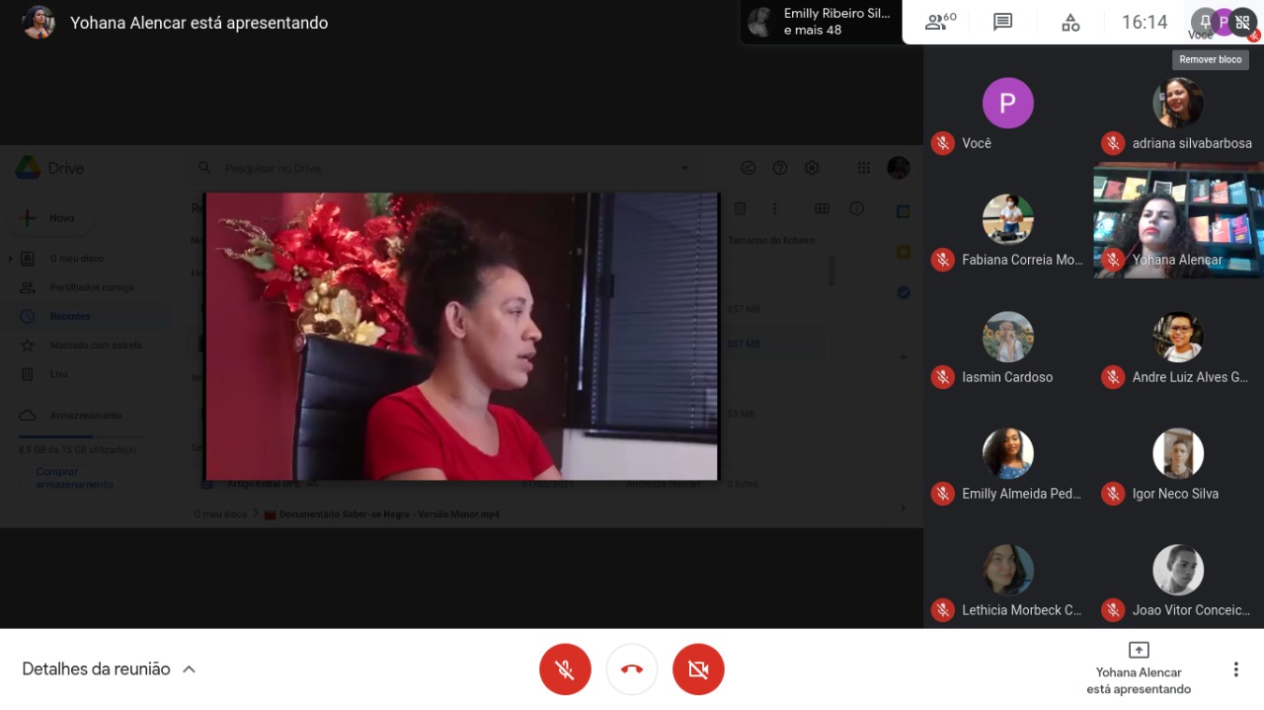Click the Google Drive logo in the shared screen
Viewport: 1264px width, 710px height.
[x=28, y=168]
